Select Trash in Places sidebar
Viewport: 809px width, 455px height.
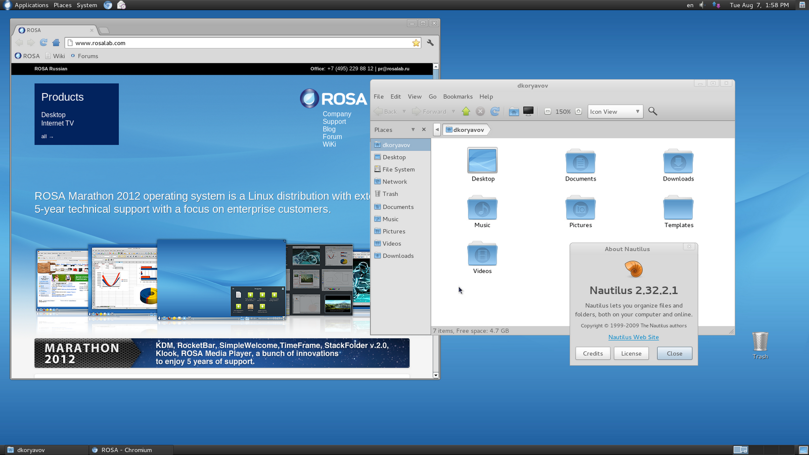click(x=400, y=194)
